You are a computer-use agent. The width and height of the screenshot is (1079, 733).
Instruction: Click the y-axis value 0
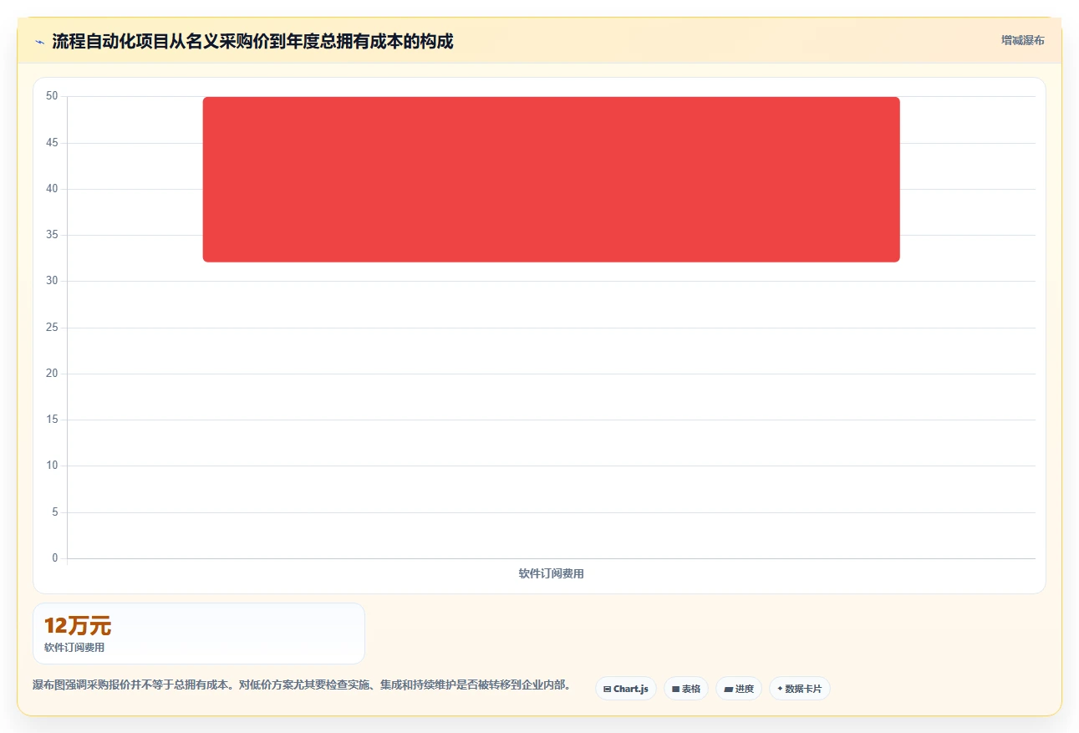pyautogui.click(x=55, y=557)
